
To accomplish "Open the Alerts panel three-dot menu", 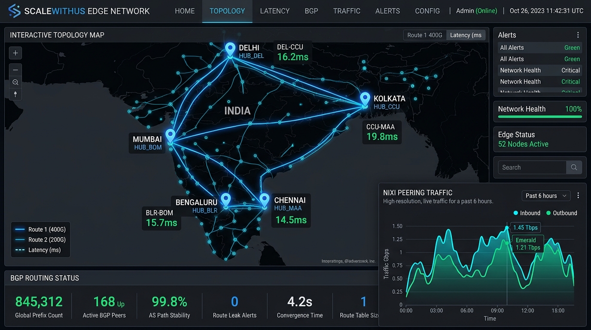I will tap(578, 35).
